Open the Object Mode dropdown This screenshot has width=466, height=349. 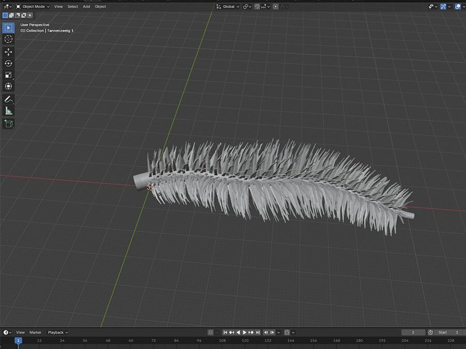[33, 6]
